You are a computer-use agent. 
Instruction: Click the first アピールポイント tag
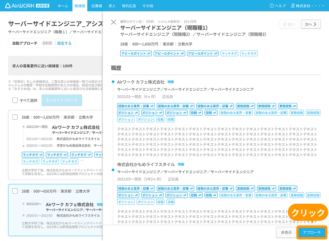136,53
